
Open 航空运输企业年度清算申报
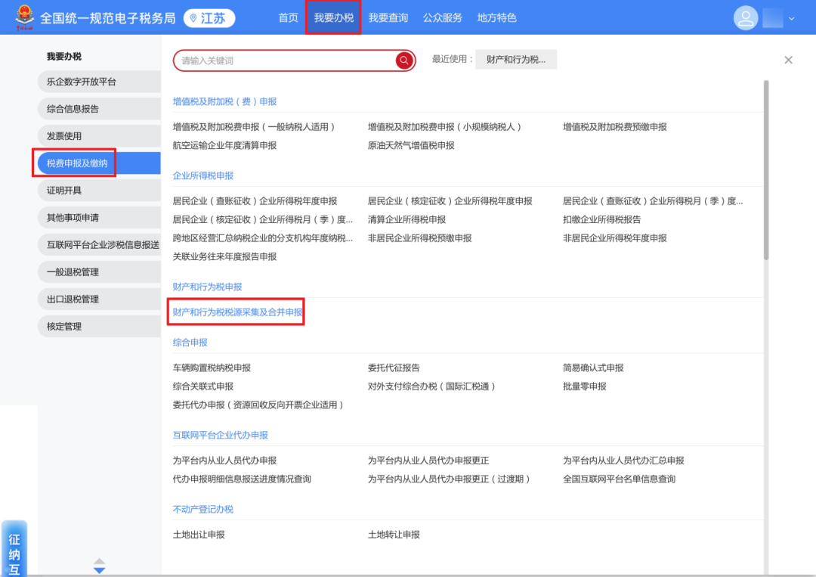[x=224, y=145]
